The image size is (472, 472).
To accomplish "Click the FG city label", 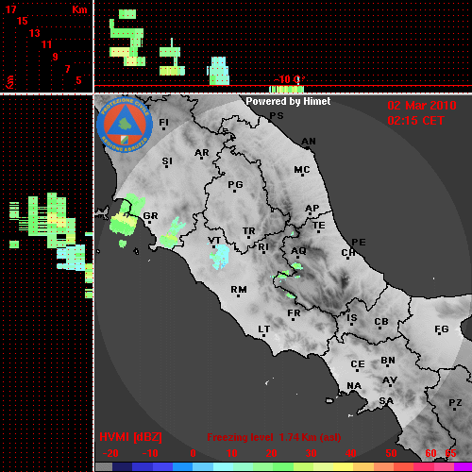I will pos(442,329).
